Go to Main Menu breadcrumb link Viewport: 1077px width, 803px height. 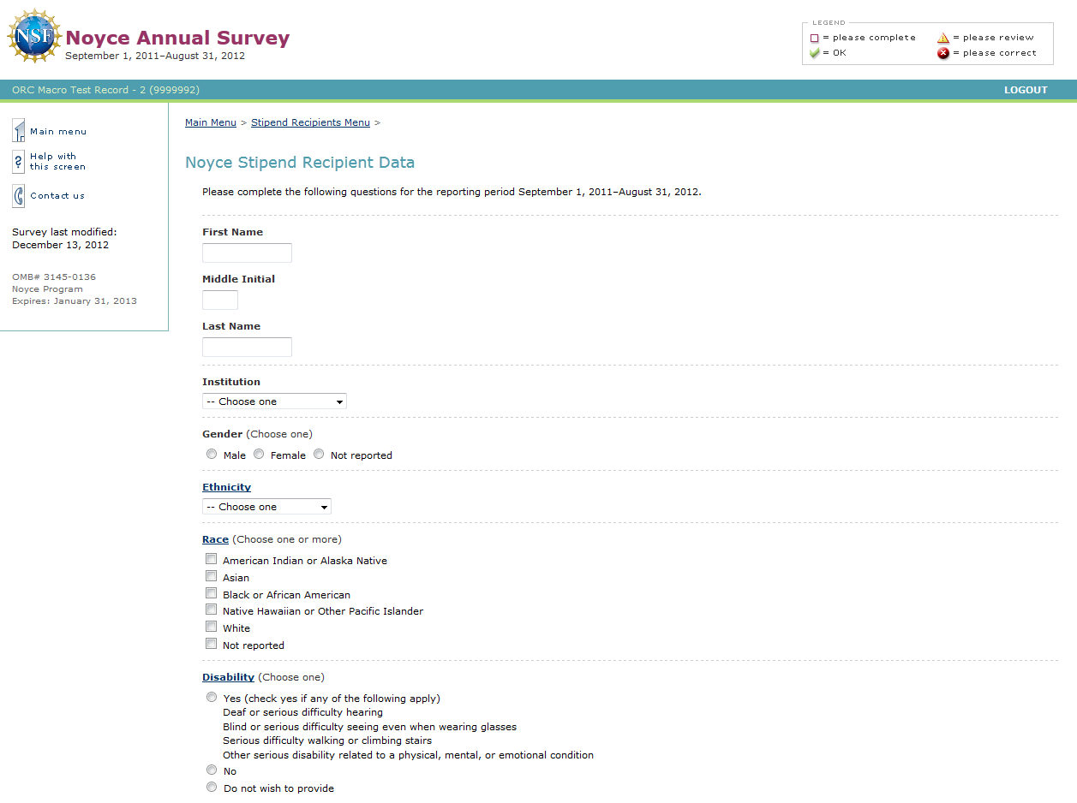pos(210,122)
